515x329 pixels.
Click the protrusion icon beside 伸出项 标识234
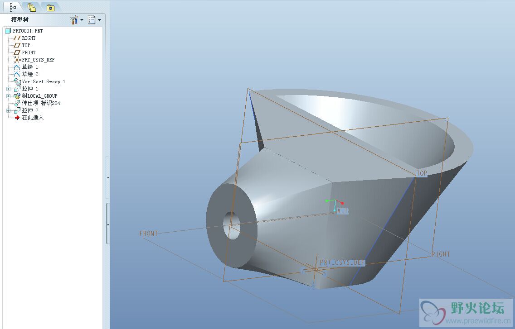pos(17,103)
